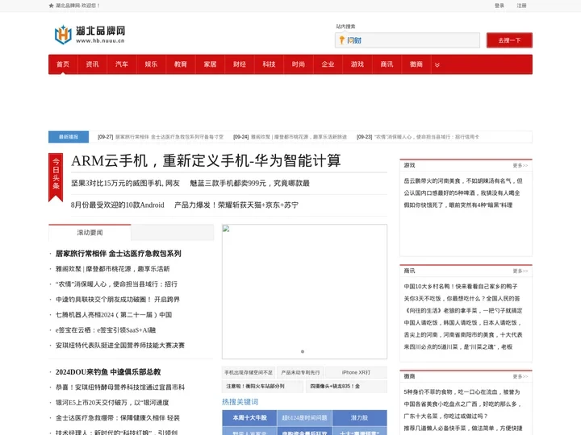Open the 科技 nav category
Image resolution: width=581 pixels, height=435 pixels.
click(x=269, y=64)
